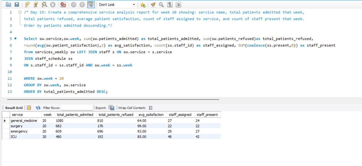Click the horizontal splitter scrollbar above Result Grid
The image size is (362, 166).
click(x=113, y=99)
